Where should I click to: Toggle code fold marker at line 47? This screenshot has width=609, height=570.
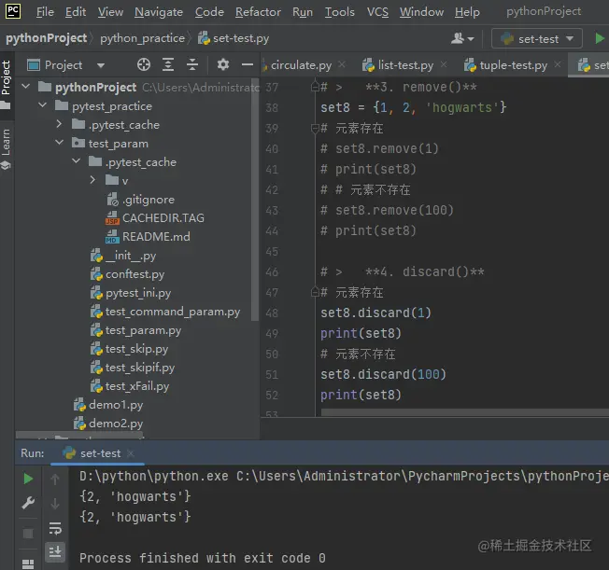pos(315,292)
